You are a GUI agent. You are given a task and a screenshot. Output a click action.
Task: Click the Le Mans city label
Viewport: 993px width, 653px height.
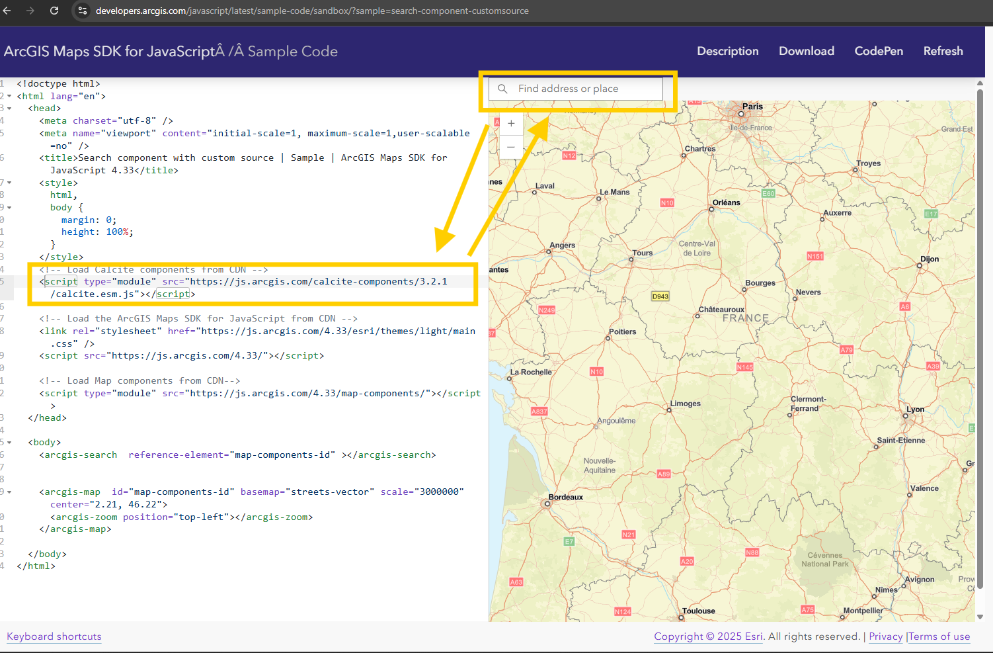click(x=615, y=192)
